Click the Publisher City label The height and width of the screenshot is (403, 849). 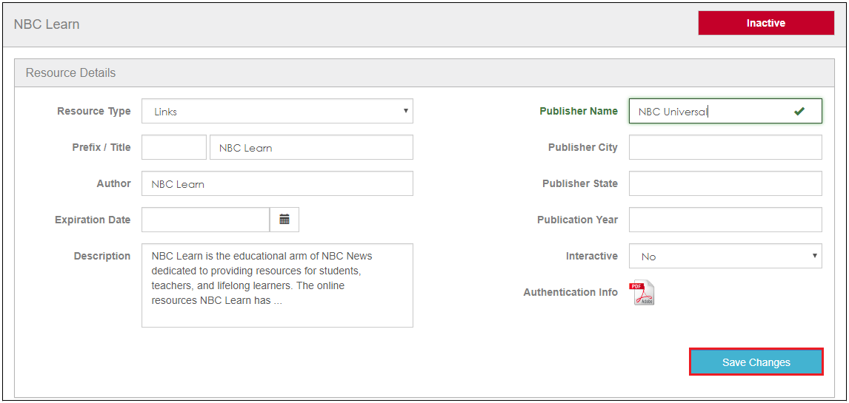tap(583, 147)
